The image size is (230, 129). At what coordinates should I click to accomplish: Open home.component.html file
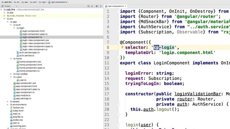tap(29, 64)
